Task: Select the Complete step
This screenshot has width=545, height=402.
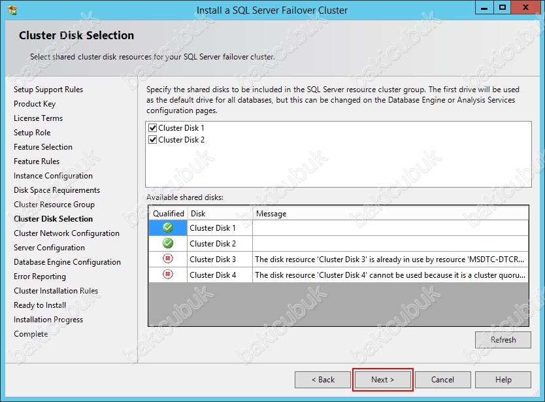Action: 31,334
